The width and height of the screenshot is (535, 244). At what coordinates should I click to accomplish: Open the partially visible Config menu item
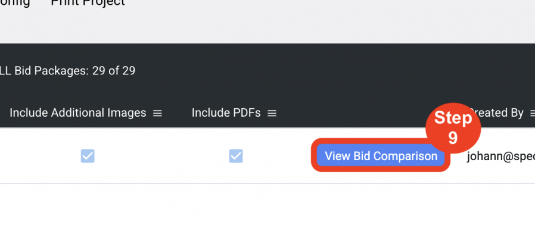click(15, 3)
